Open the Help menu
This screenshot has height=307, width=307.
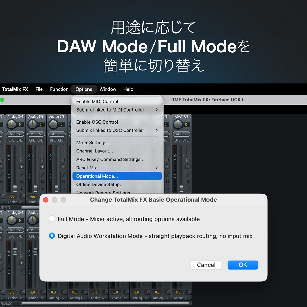tap(128, 89)
